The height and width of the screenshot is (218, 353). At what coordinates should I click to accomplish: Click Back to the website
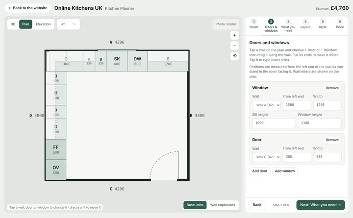click(27, 8)
